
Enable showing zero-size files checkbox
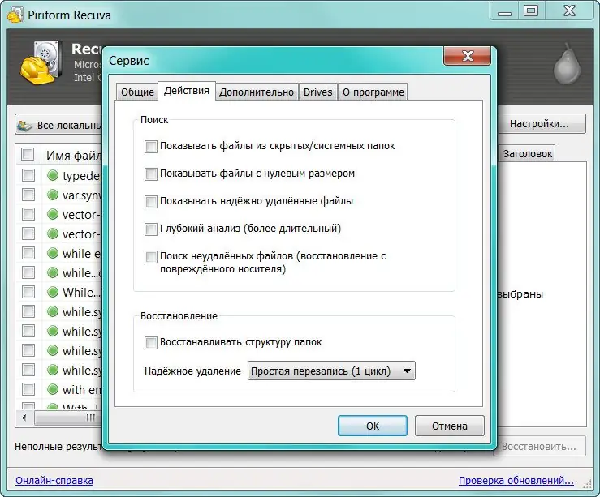pos(151,174)
